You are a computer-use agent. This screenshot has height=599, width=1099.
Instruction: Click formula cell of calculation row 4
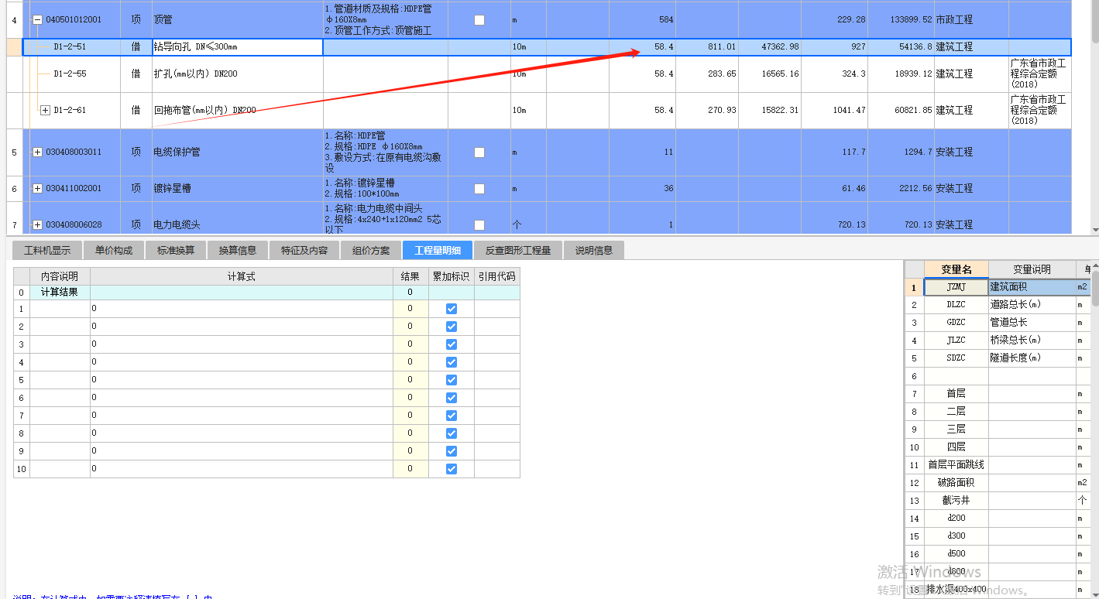tap(242, 362)
